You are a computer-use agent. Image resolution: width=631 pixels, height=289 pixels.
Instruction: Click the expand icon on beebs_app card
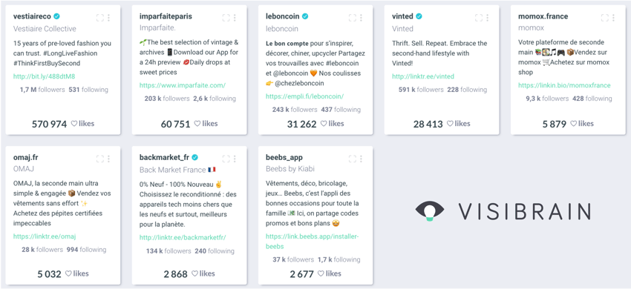click(x=353, y=159)
